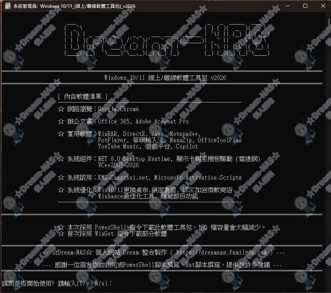Click the star bullet before 網路瀏覽

click(61, 109)
